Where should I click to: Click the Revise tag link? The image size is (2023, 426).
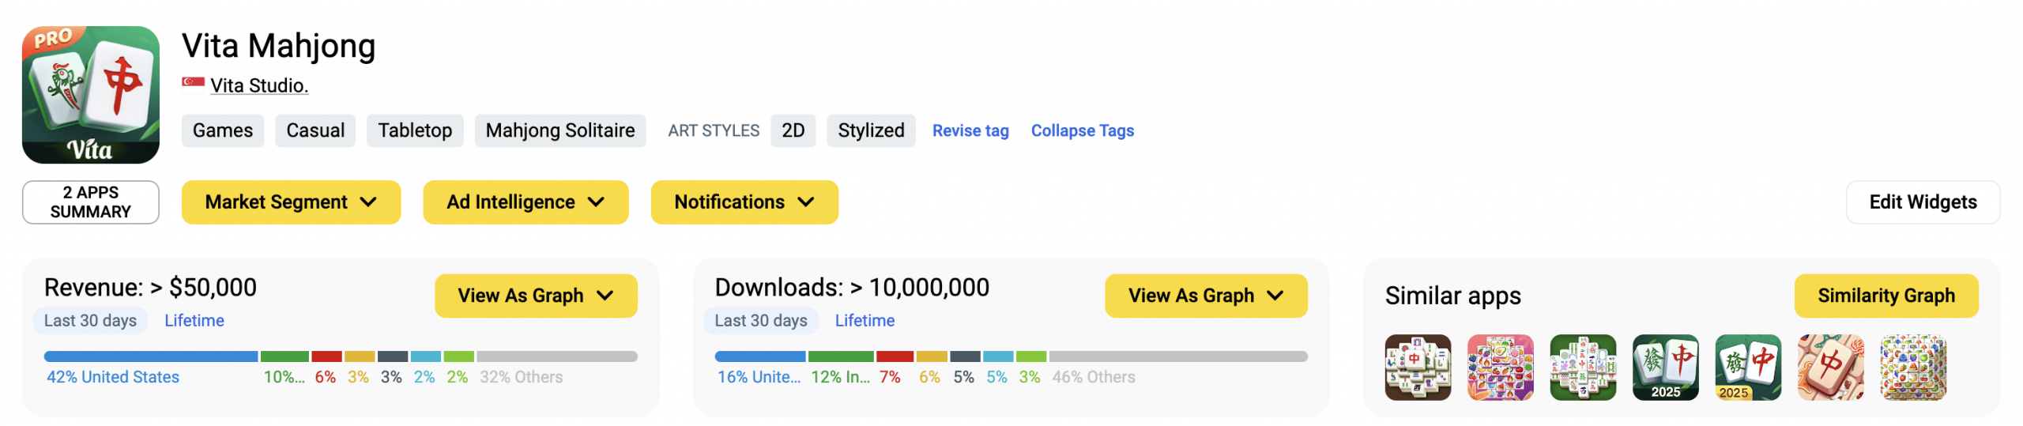point(970,131)
